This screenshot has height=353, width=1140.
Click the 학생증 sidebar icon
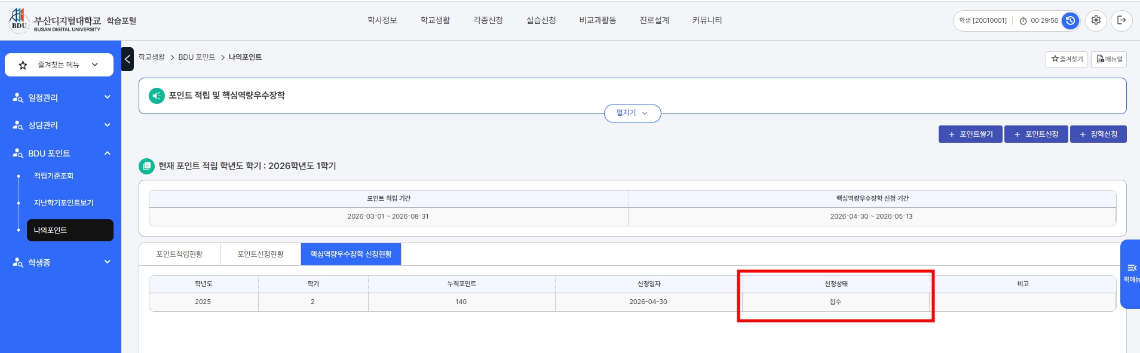click(18, 262)
